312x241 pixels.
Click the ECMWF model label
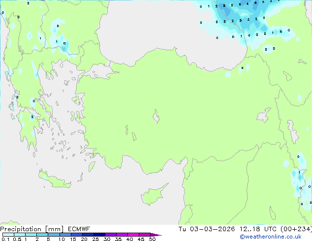click(79, 229)
